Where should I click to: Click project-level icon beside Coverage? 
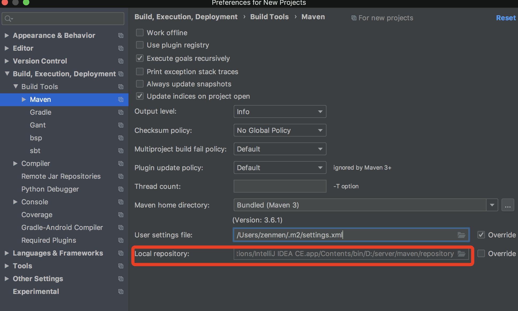121,215
